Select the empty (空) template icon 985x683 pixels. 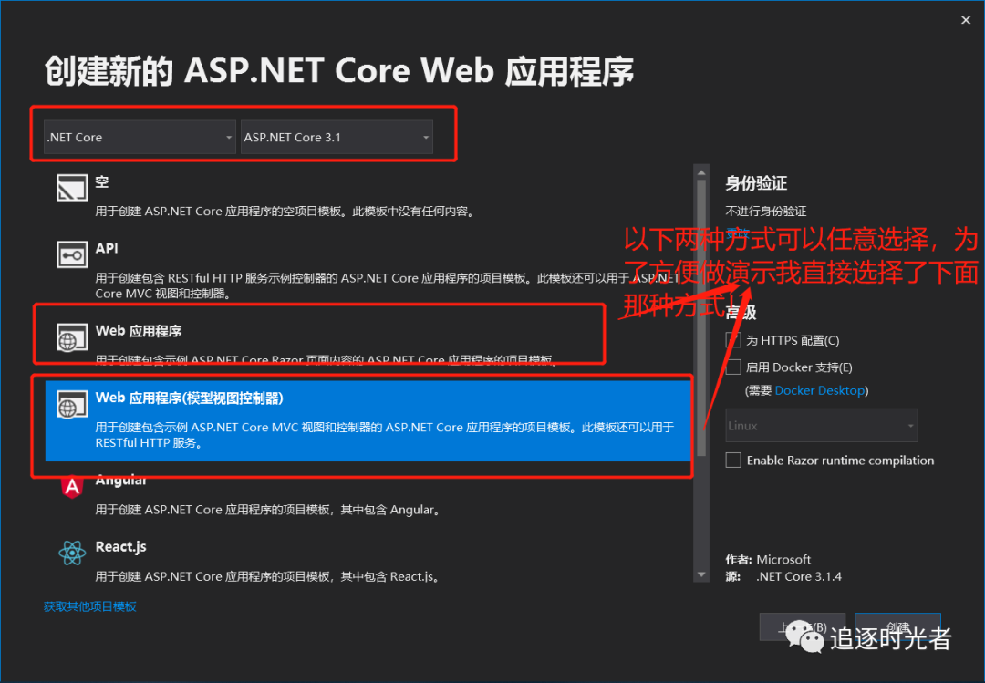point(72,188)
